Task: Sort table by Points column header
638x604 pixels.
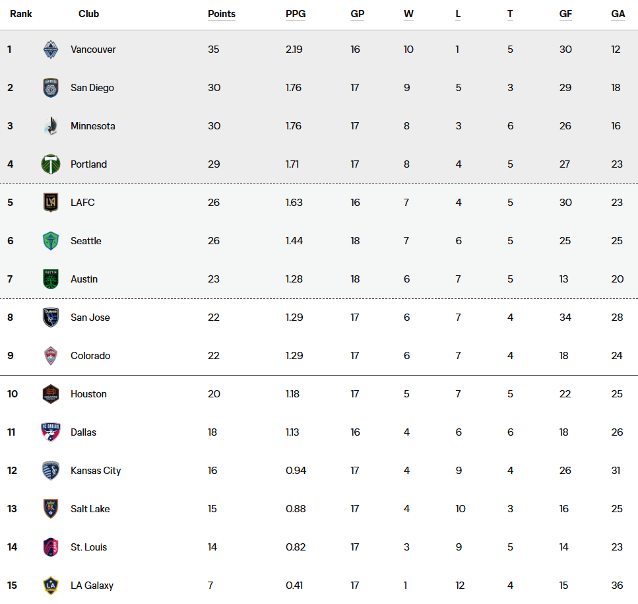Action: click(222, 14)
